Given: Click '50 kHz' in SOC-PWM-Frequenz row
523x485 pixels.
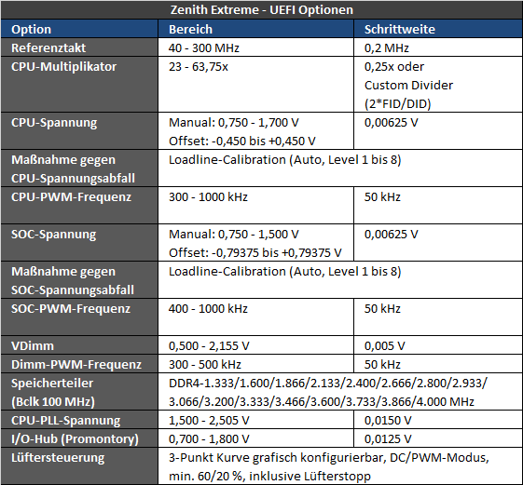Looking at the screenshot, I should coord(382,308).
